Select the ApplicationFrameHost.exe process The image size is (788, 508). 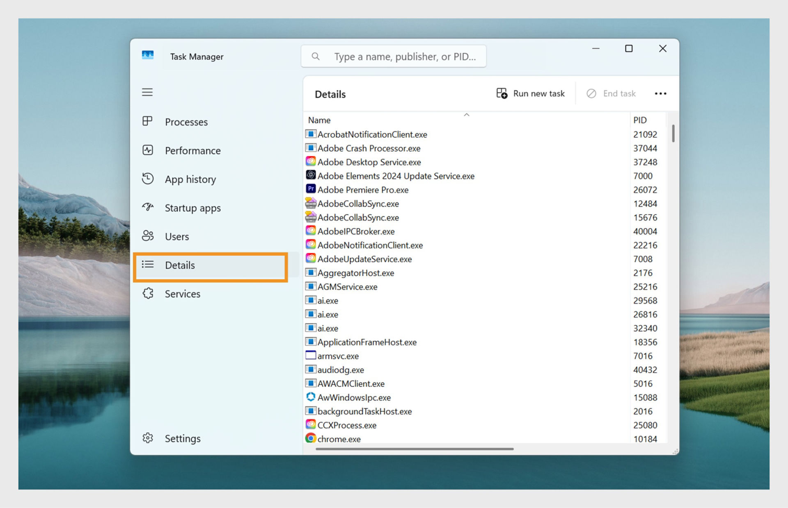pos(486,342)
